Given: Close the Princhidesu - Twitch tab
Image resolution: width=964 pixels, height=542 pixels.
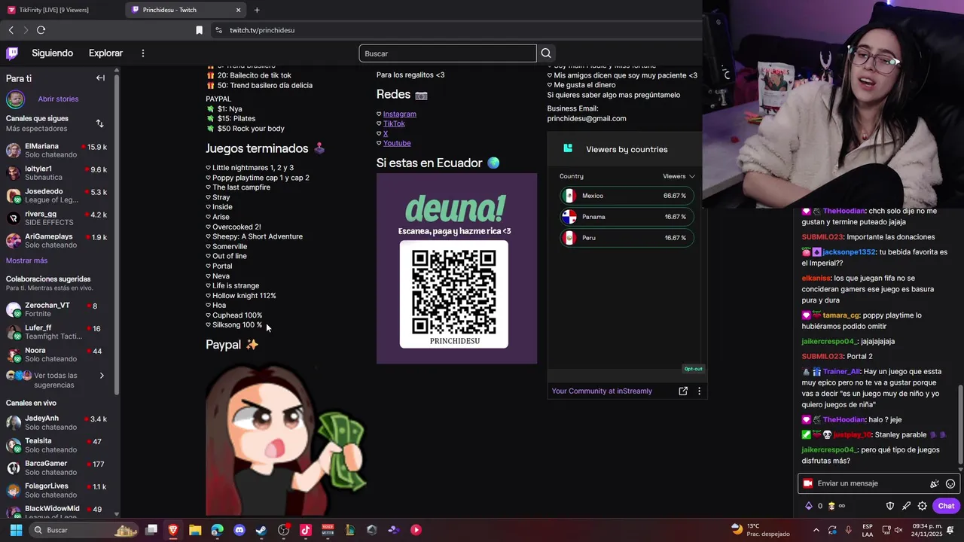Looking at the screenshot, I should pos(239,10).
